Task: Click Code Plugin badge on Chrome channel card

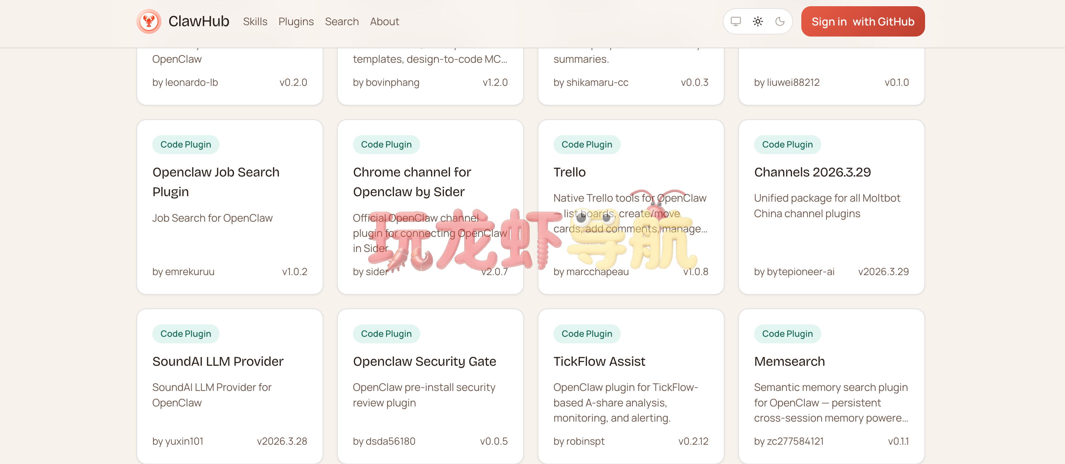Action: pos(386,145)
